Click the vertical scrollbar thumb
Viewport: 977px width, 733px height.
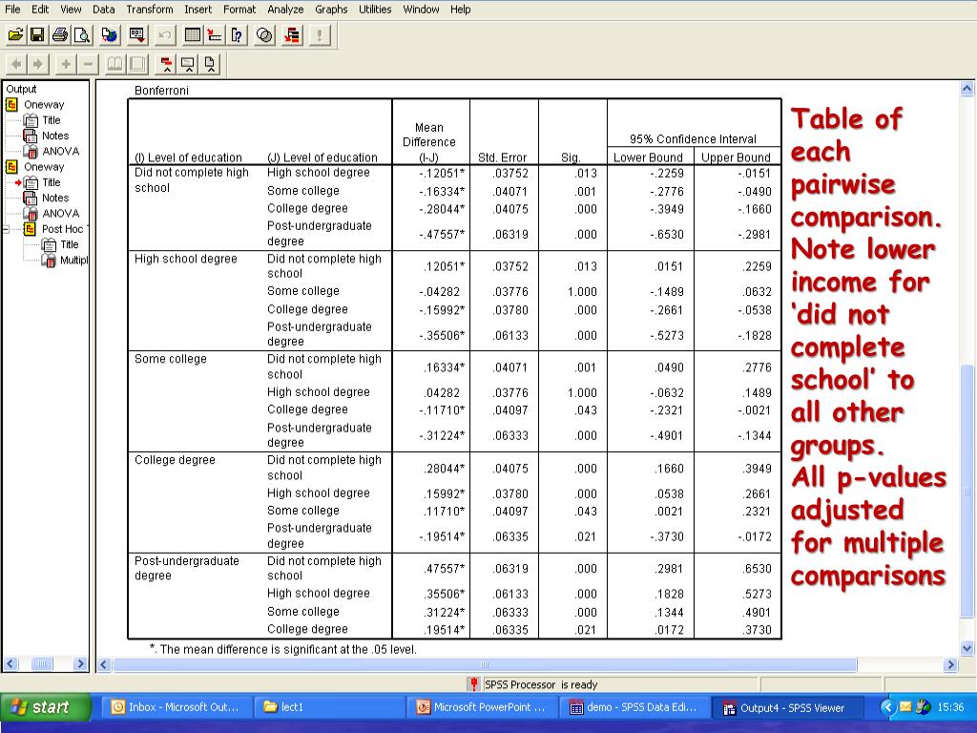967,490
